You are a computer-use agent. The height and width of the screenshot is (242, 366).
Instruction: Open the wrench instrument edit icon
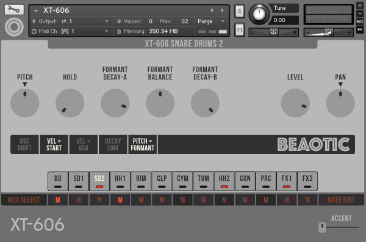[14, 9]
